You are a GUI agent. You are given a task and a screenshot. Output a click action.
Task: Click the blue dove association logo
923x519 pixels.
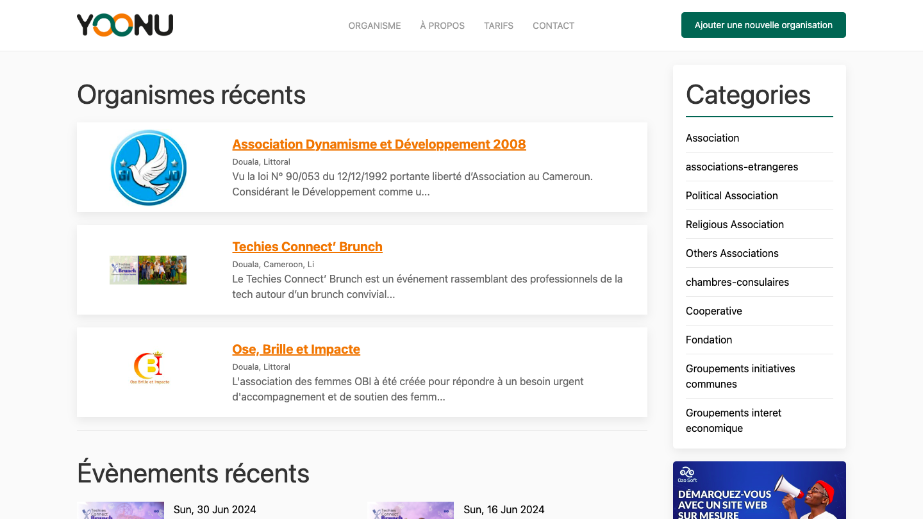(x=149, y=167)
